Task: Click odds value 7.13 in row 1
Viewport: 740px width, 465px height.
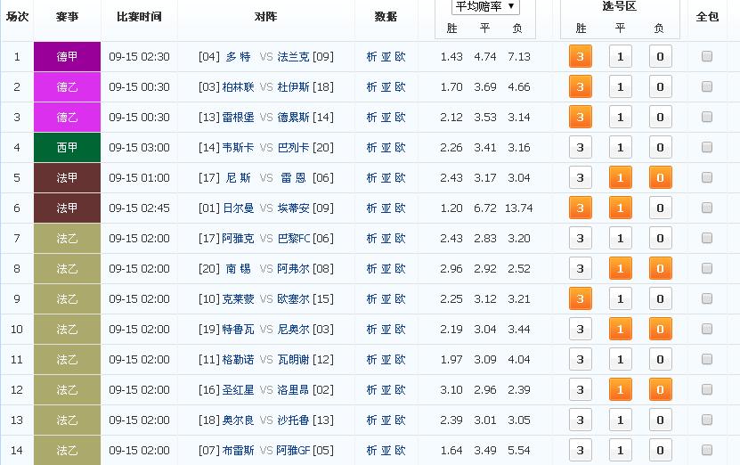Action: click(x=519, y=57)
